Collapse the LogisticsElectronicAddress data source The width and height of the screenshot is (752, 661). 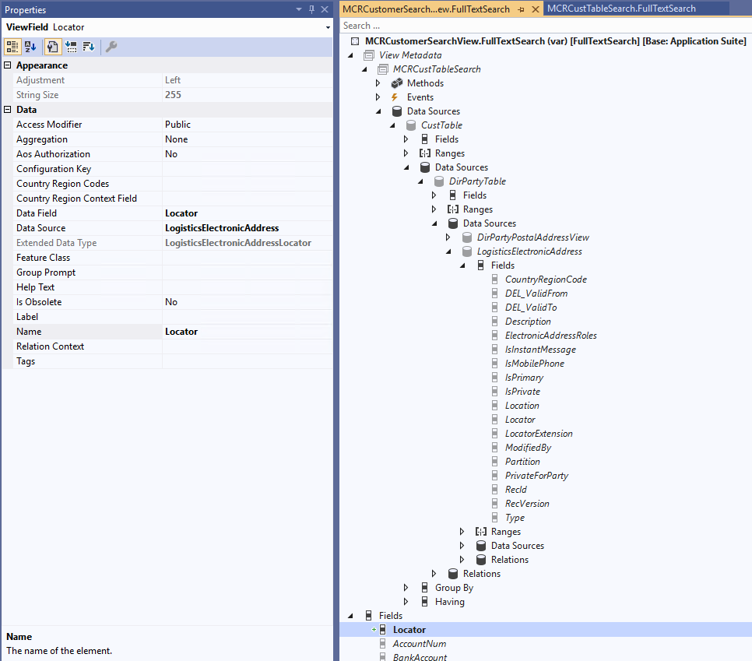click(448, 251)
